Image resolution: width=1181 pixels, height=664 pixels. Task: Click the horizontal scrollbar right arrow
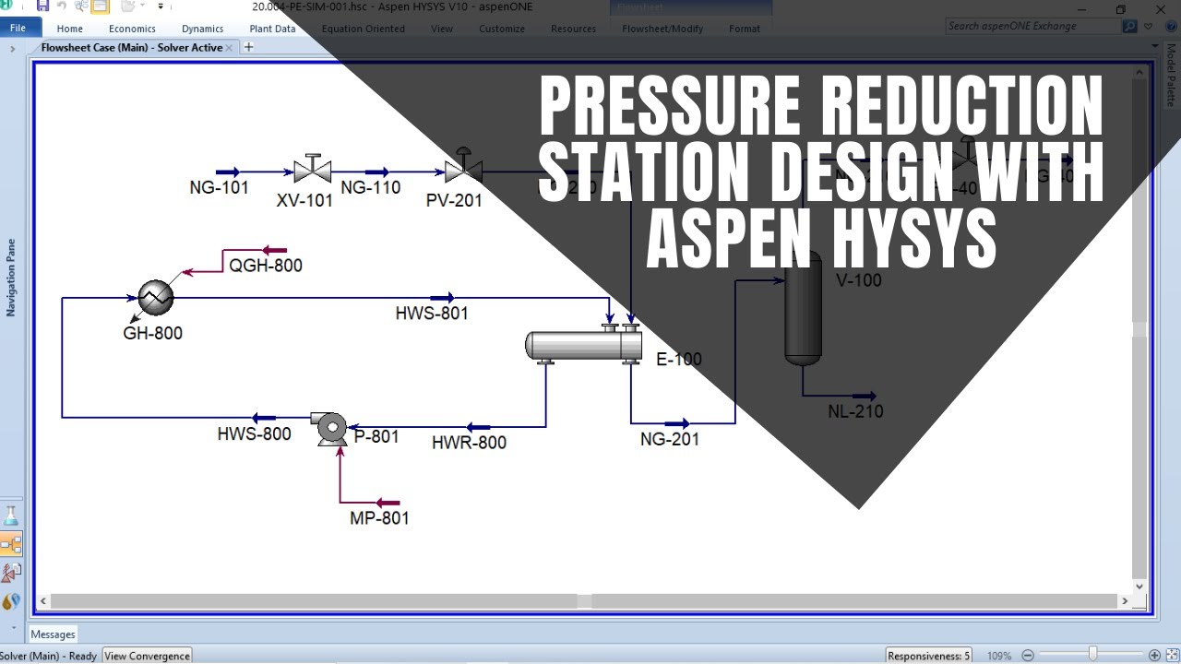[1125, 601]
